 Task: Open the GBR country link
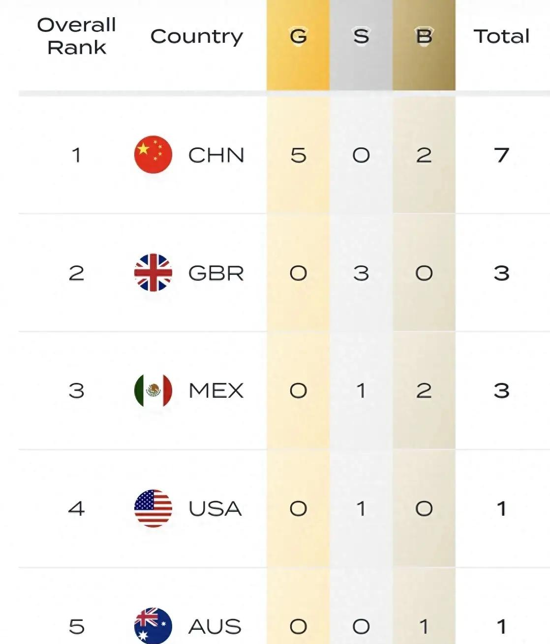pyautogui.click(x=216, y=273)
